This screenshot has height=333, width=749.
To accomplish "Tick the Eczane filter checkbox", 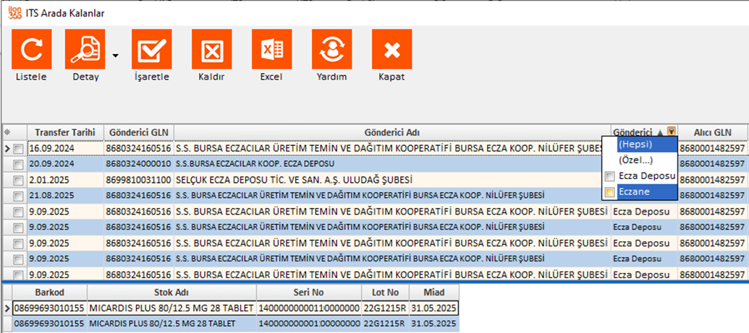I will (610, 192).
